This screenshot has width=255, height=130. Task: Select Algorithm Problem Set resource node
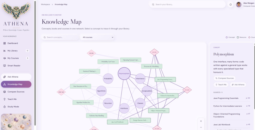83,102
